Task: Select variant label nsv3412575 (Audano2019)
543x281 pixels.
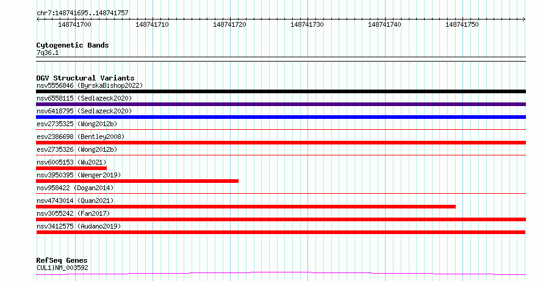Action: (x=79, y=226)
